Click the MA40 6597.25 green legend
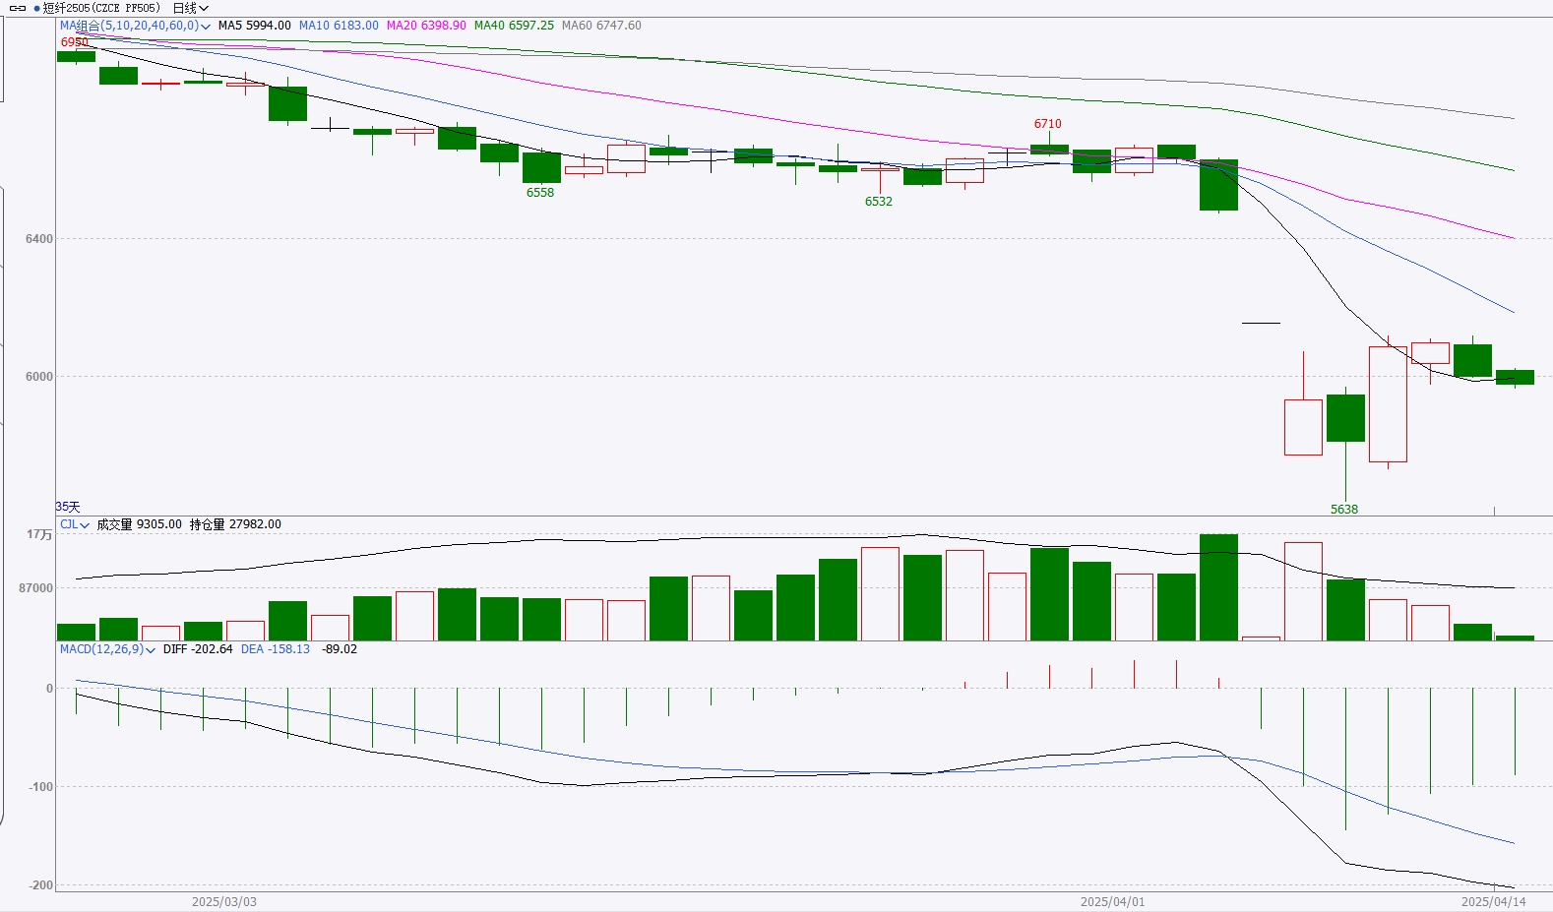The height and width of the screenshot is (912, 1553). (514, 26)
